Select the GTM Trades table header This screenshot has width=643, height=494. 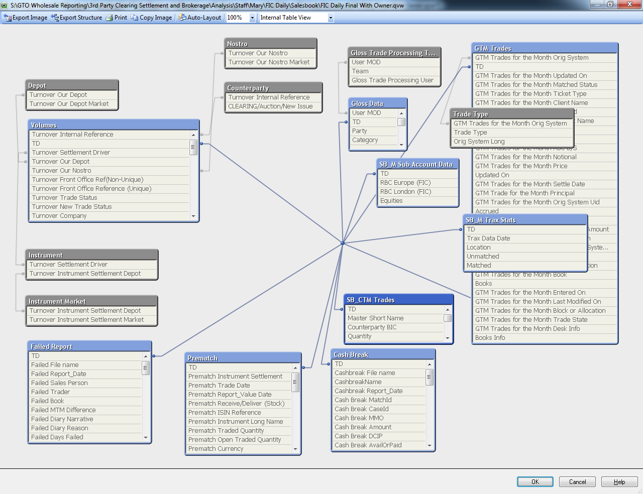pos(545,48)
